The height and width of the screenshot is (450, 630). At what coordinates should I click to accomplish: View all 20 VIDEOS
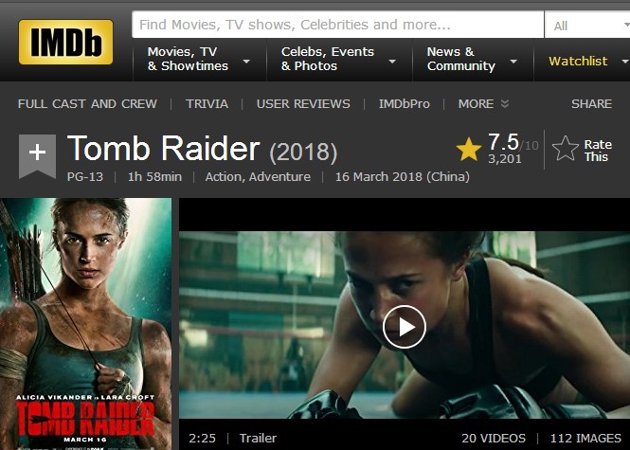click(x=494, y=438)
